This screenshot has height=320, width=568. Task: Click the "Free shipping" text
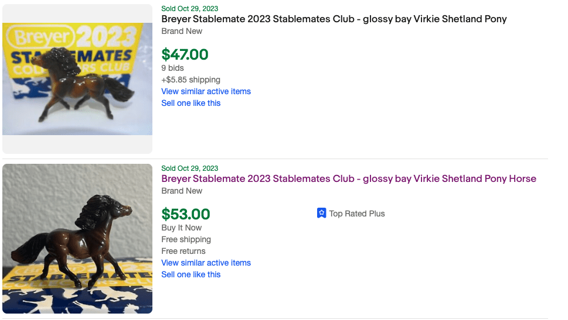coord(186,239)
